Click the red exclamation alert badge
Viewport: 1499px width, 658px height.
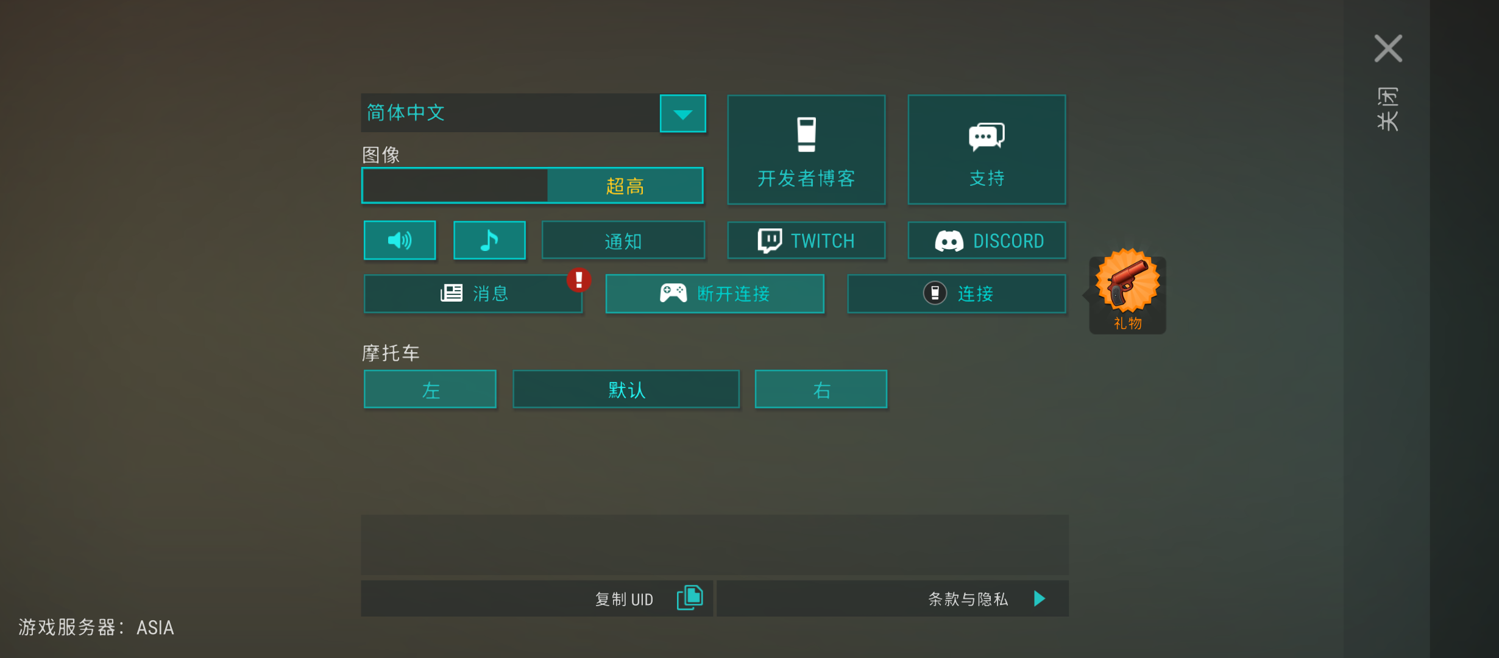[x=579, y=280]
